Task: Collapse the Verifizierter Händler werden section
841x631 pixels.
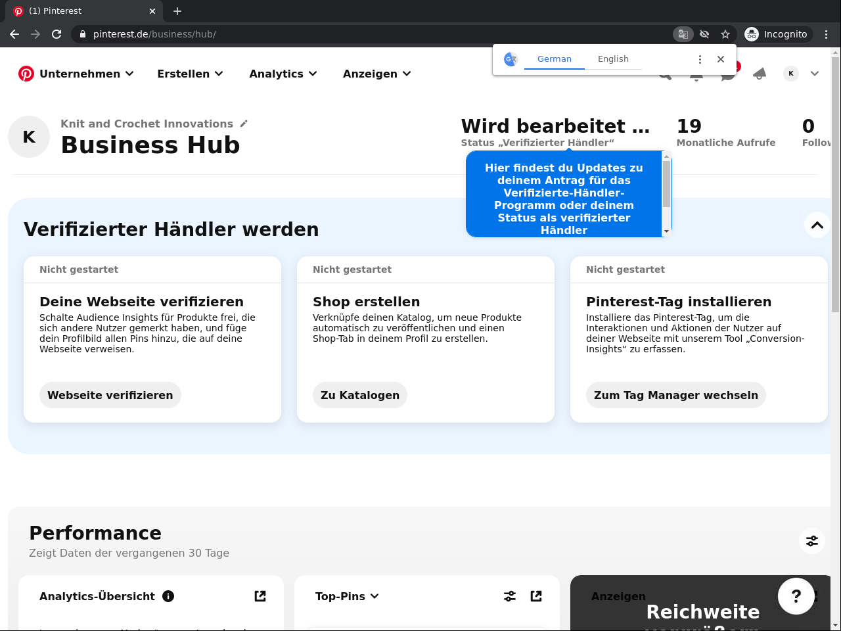Action: [817, 225]
